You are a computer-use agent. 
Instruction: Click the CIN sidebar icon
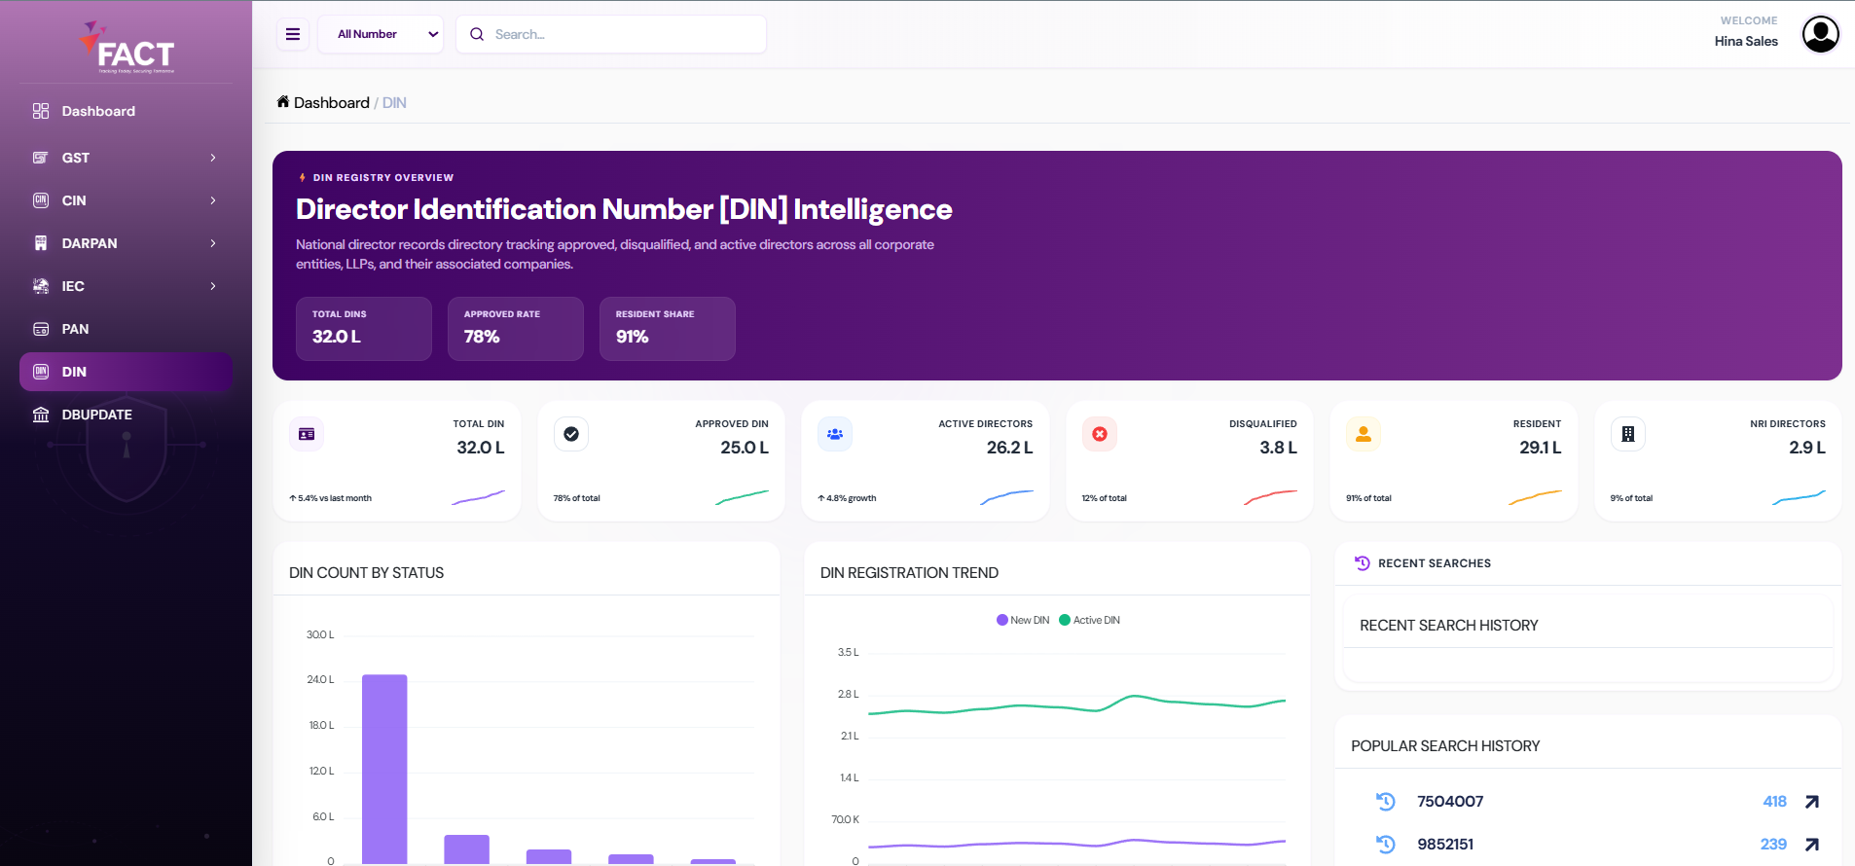[41, 200]
